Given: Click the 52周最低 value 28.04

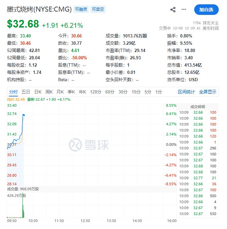Looking at the screenshot, I should tap(34, 58).
